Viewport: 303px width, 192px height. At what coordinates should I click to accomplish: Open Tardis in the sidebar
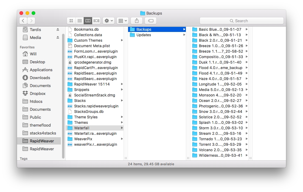click(35, 30)
